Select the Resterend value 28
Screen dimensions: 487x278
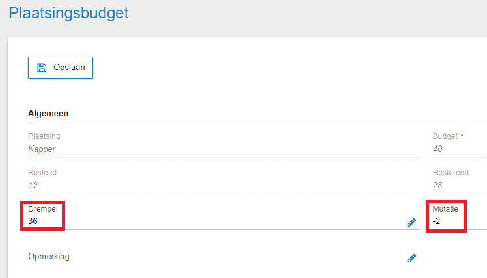[x=438, y=185]
